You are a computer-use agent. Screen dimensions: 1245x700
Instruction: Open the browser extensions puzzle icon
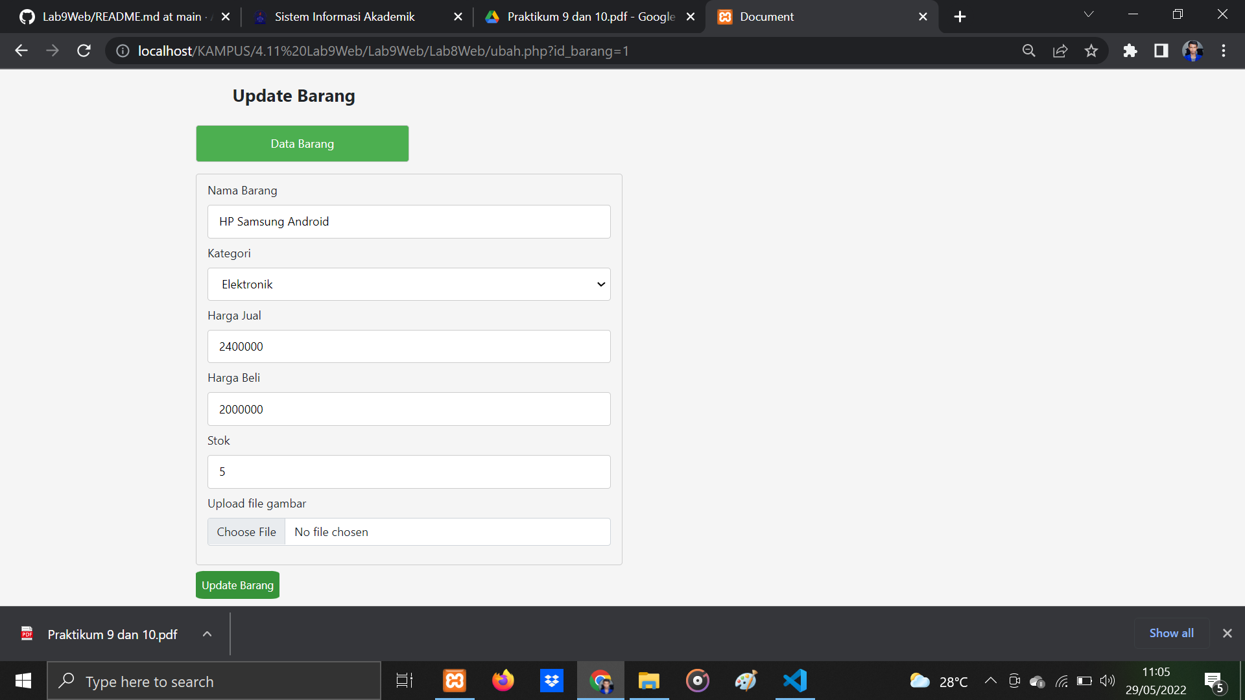pos(1130,51)
